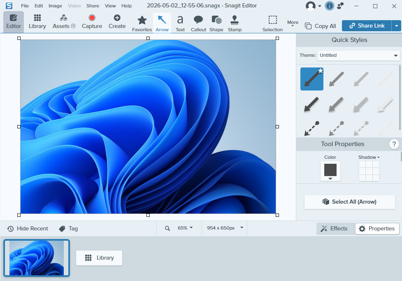Expand the Shadow dropdown label

(369, 157)
